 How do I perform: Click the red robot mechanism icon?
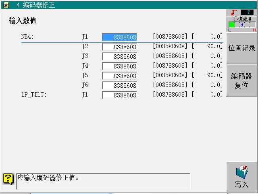[x=234, y=12]
